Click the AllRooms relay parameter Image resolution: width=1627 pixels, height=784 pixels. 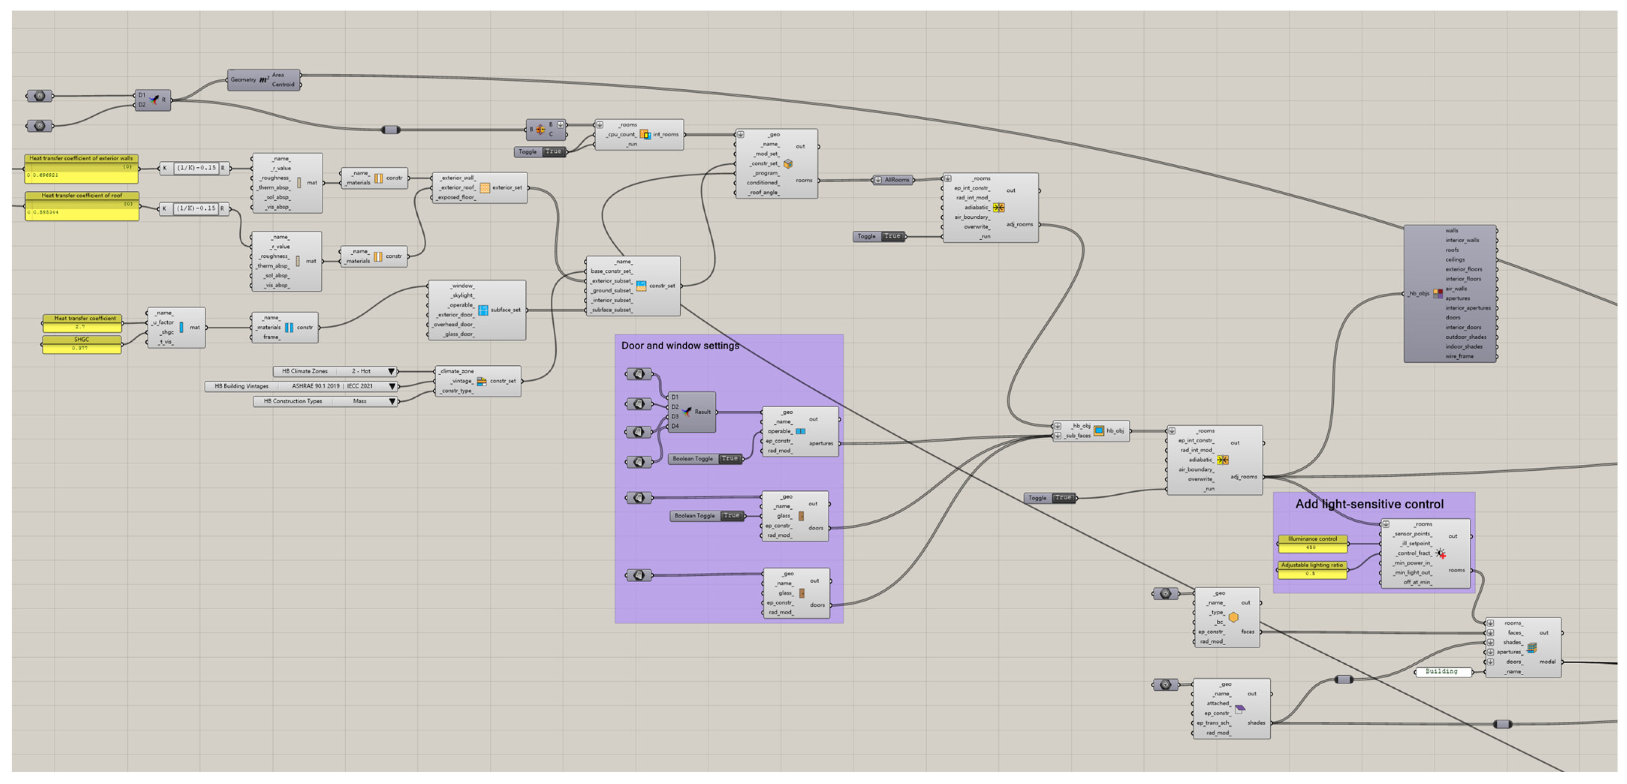coord(897,180)
